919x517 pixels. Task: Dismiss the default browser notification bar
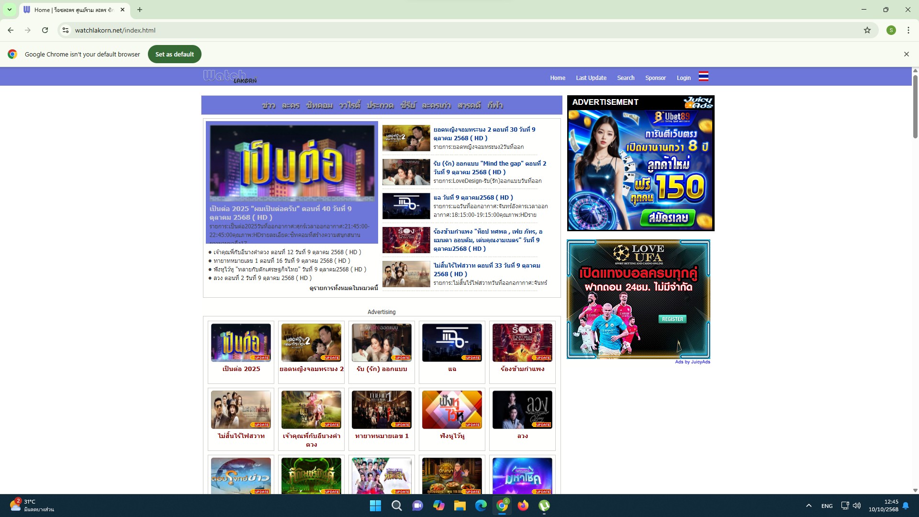click(906, 54)
